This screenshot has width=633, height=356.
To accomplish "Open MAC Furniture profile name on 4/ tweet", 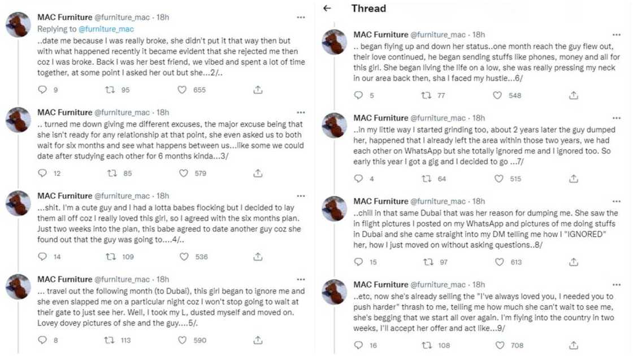I will point(64,196).
